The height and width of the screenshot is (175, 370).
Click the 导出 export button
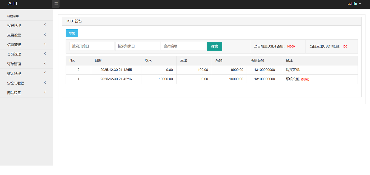72,33
